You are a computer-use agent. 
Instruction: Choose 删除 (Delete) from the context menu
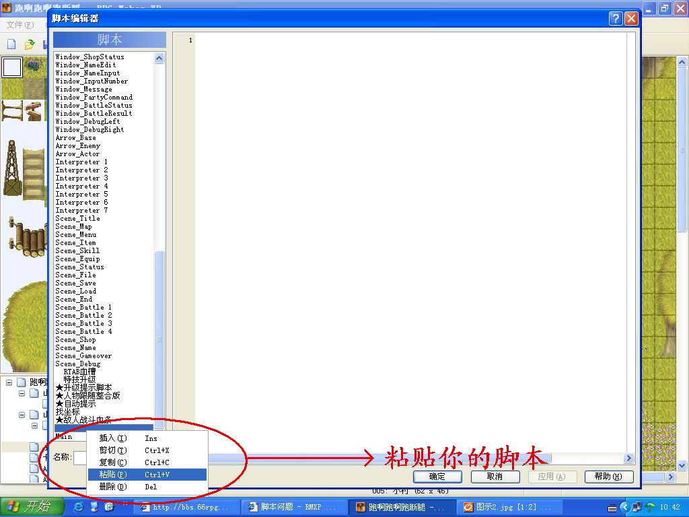tap(147, 487)
